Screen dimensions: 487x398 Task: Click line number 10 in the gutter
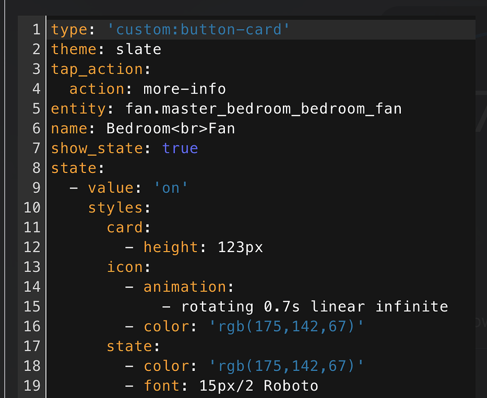[x=32, y=207]
